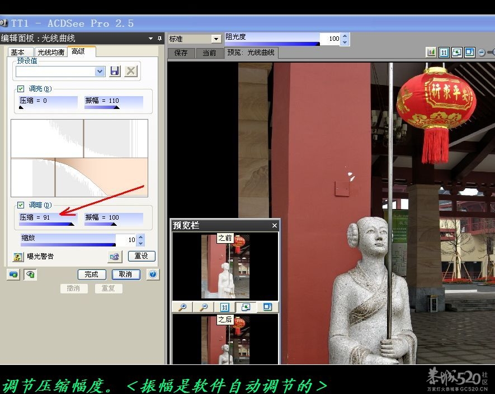Click the 缩放 value up stepper arrow

[139, 236]
